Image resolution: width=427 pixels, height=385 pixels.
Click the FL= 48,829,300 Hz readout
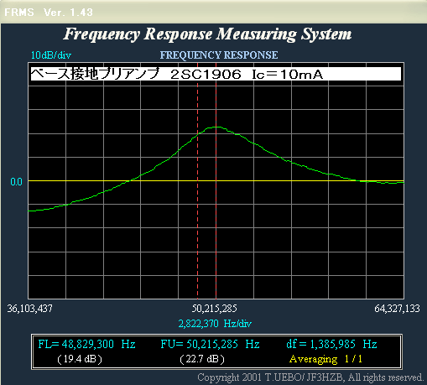click(x=86, y=344)
